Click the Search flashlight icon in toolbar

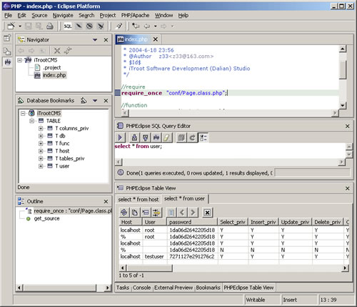point(119,26)
